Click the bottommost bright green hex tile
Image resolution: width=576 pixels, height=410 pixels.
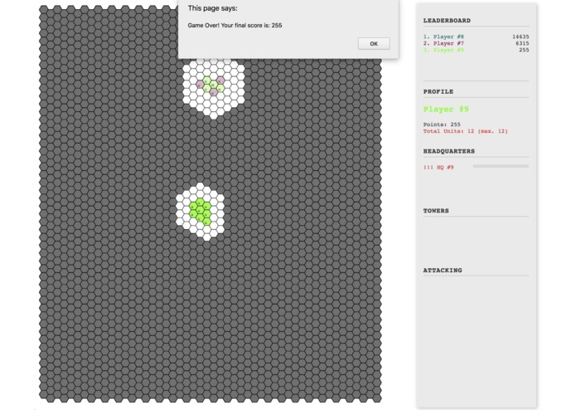(x=207, y=222)
